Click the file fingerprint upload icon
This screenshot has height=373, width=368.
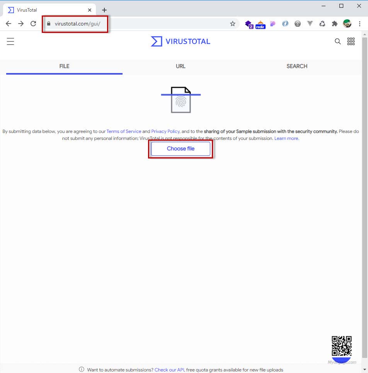(x=181, y=100)
